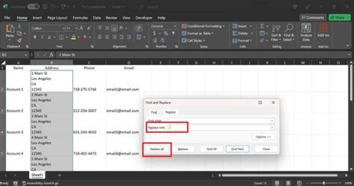
Task: Open yellow fill color button
Action: pyautogui.click(x=73, y=37)
